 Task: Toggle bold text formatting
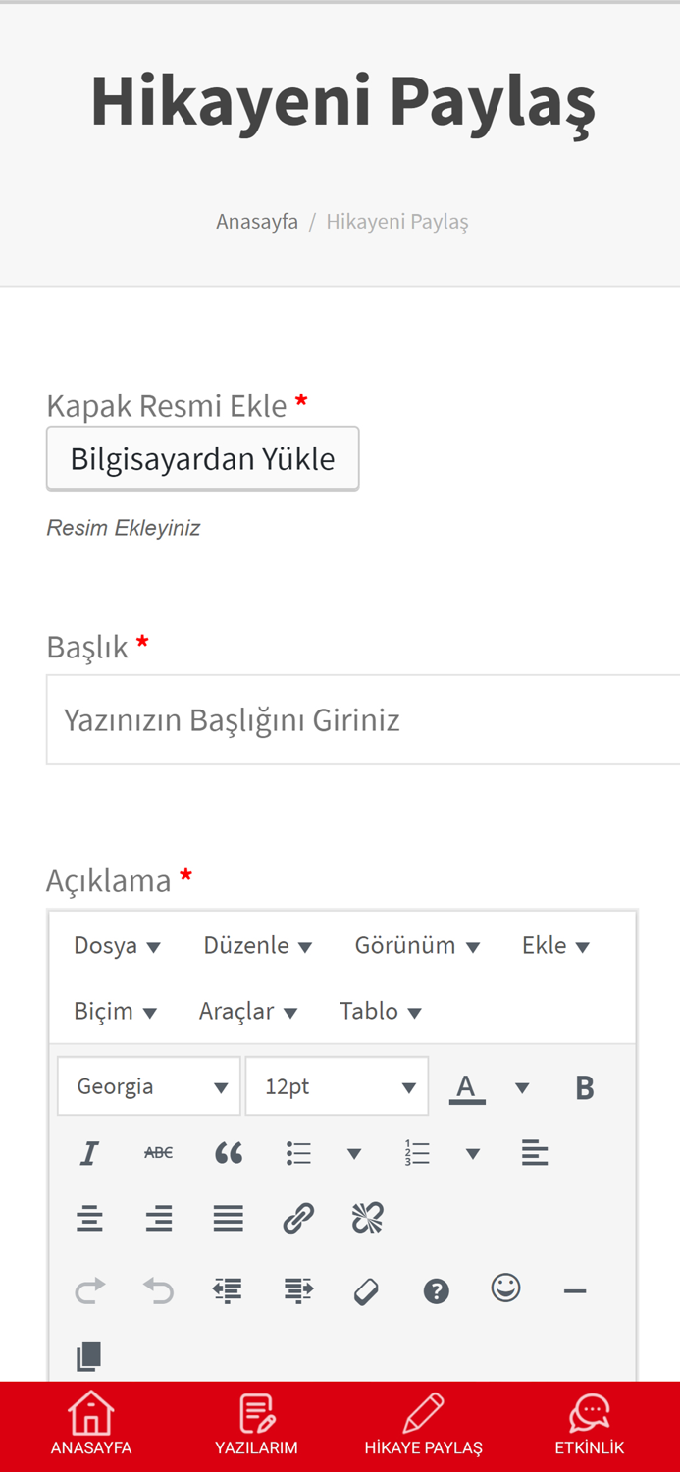(x=585, y=1085)
